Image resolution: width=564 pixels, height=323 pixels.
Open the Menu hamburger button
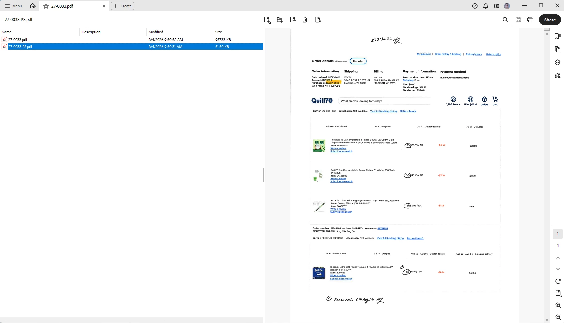(13, 6)
